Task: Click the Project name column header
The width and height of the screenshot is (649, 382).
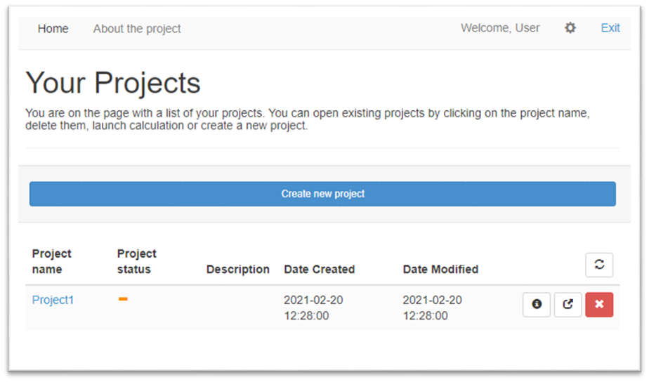Action: pos(52,261)
